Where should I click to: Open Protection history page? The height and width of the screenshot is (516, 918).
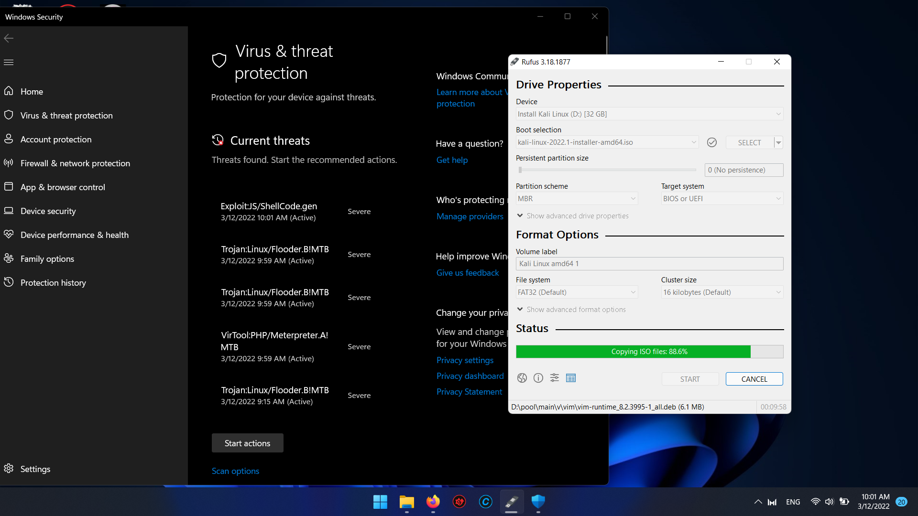pyautogui.click(x=53, y=283)
